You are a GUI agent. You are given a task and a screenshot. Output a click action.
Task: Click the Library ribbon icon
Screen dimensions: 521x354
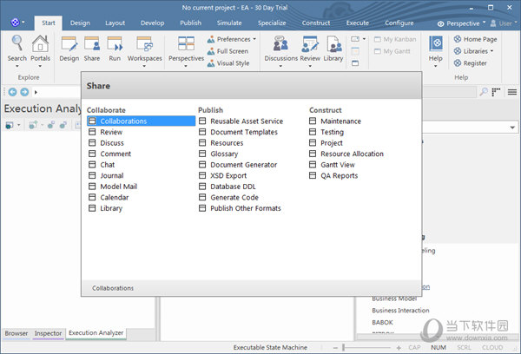pos(333,43)
